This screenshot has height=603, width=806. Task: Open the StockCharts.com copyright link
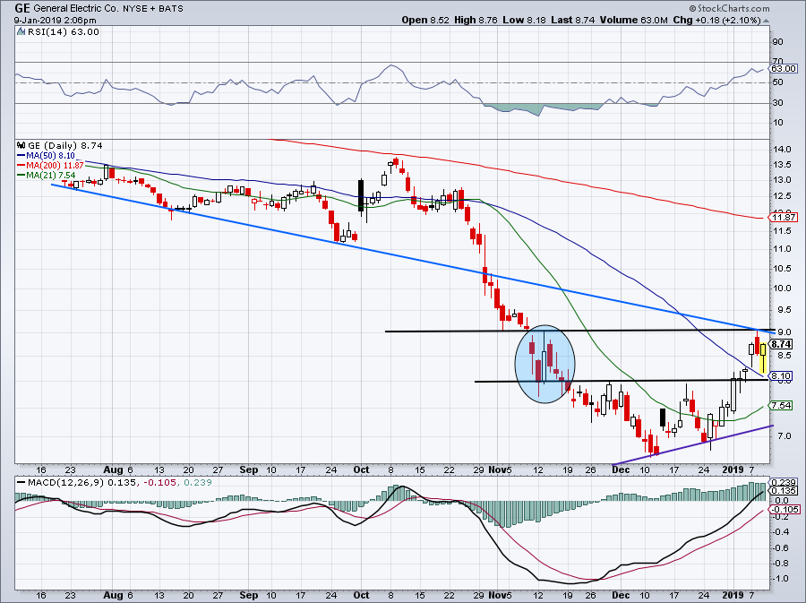pos(729,8)
